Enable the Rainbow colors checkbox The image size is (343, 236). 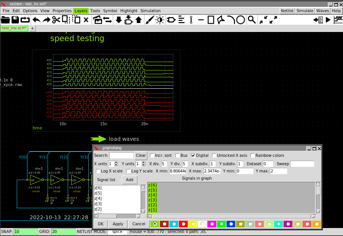[x=252, y=155]
